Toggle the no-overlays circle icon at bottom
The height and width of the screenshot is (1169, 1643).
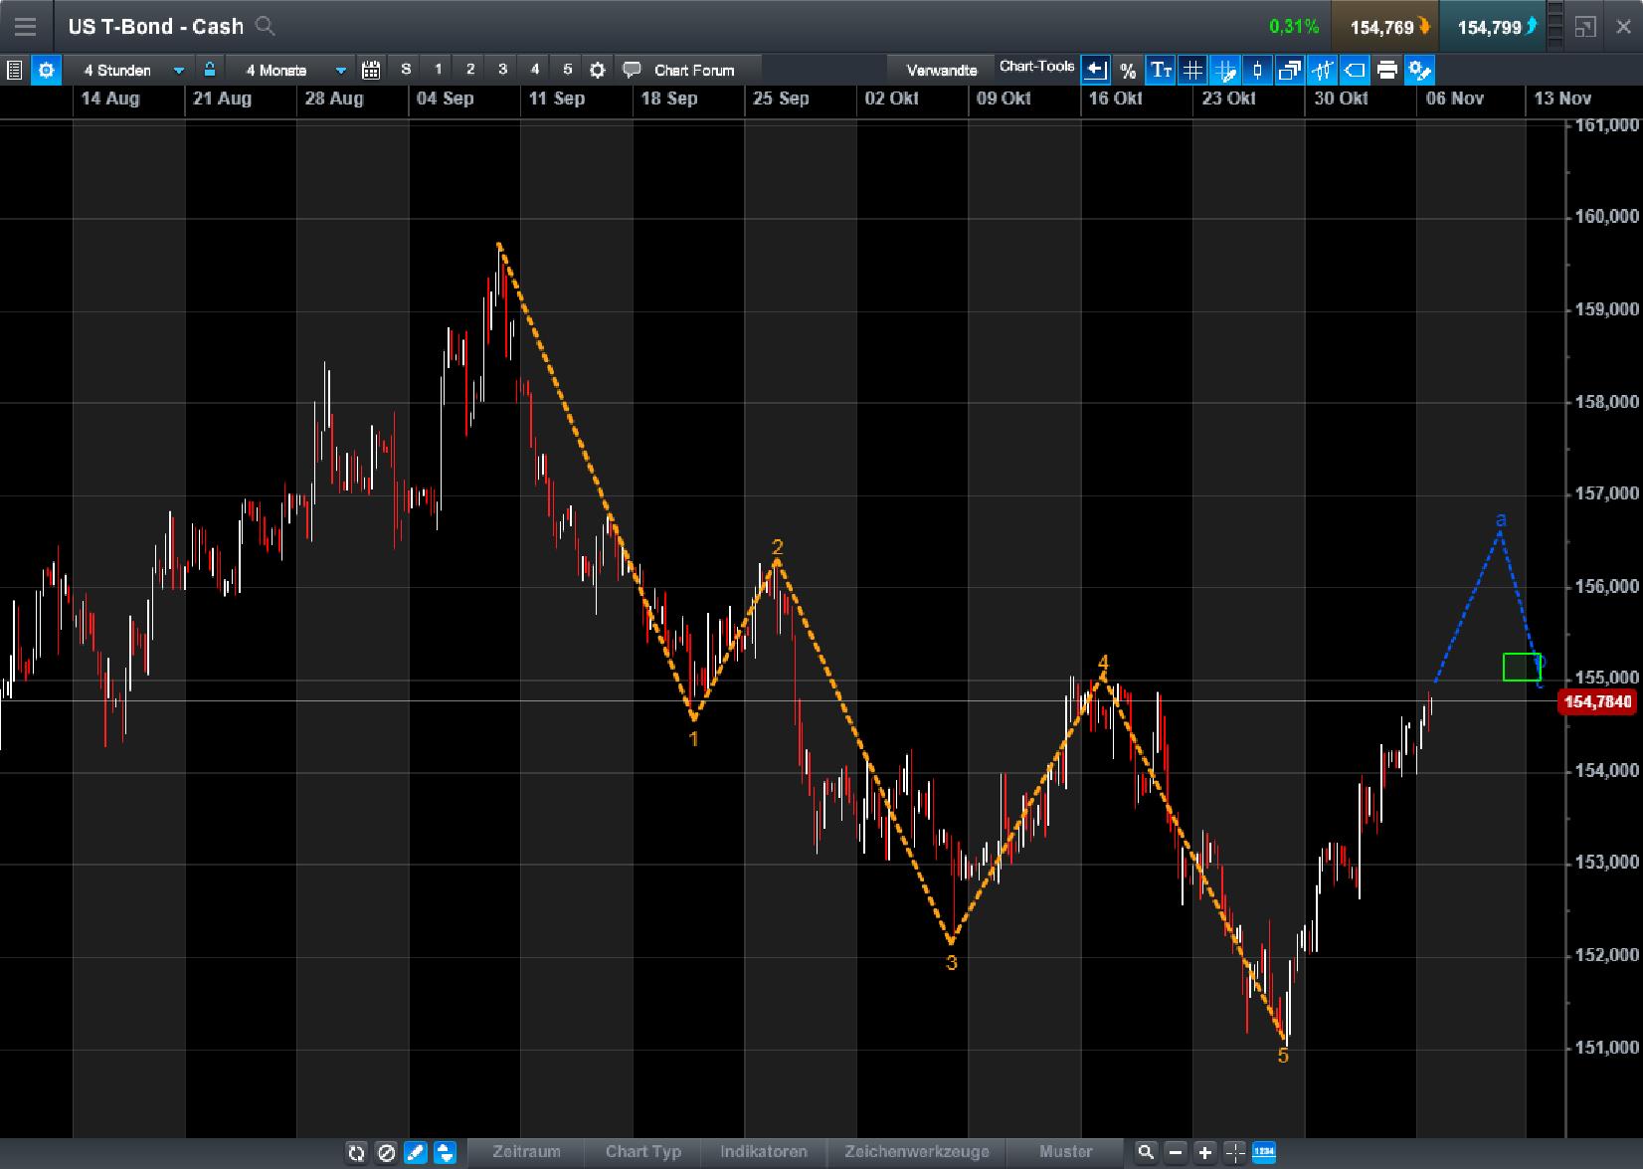pyautogui.click(x=387, y=1153)
